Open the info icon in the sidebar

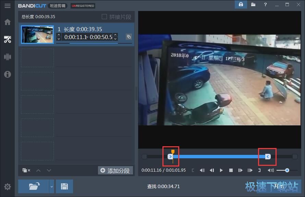coord(8,74)
